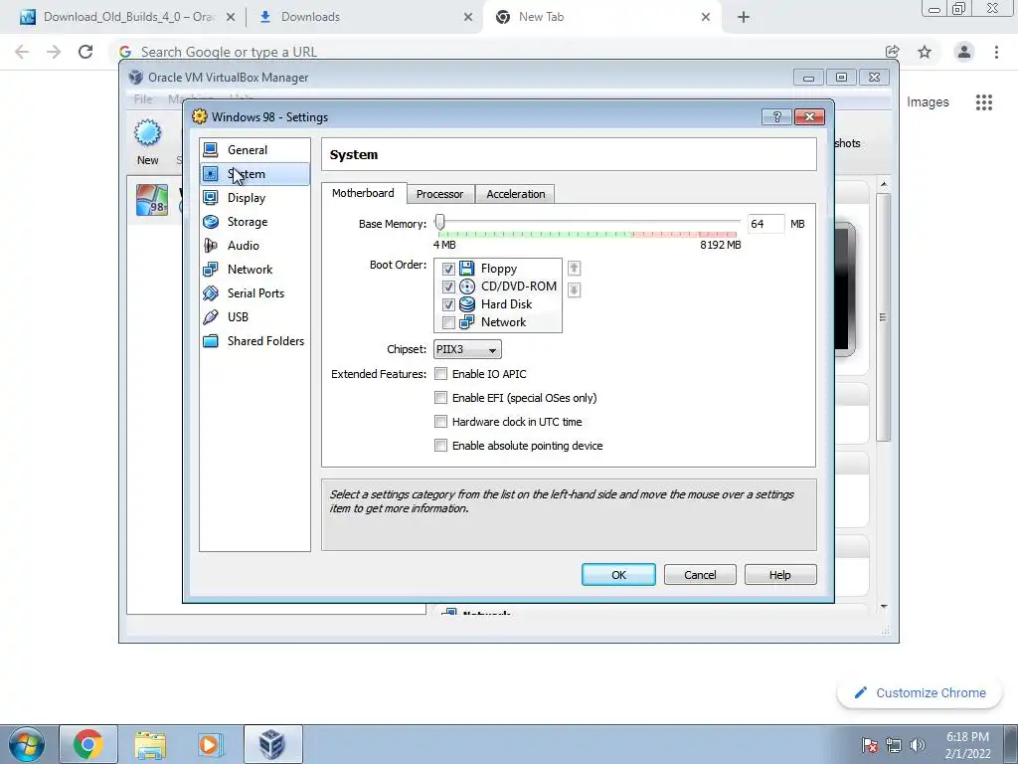Move boot item down arrow
This screenshot has width=1018, height=764.
click(574, 289)
